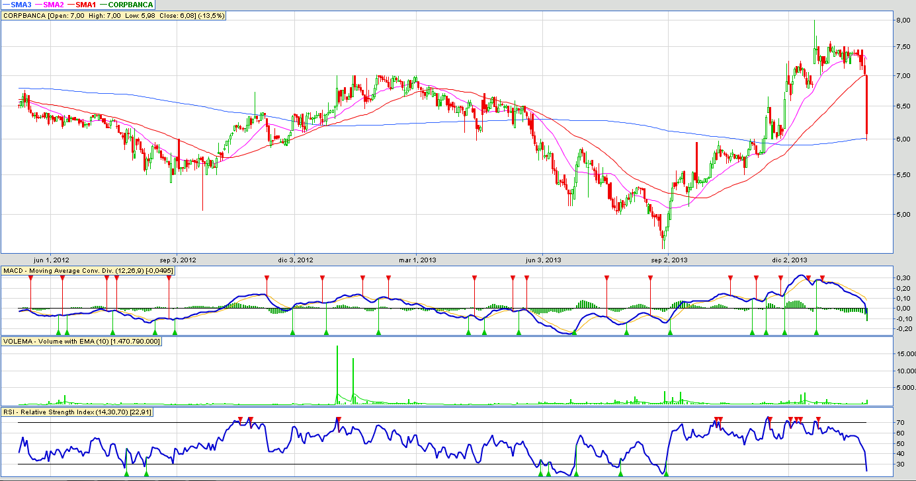
Task: Select the 'dic 3, 2012' axis date
Action: 295,260
